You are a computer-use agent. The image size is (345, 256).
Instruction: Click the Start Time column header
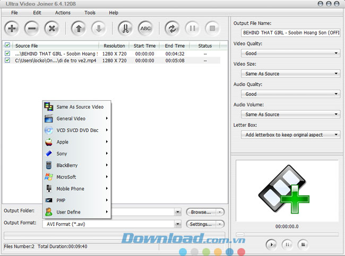(x=144, y=46)
